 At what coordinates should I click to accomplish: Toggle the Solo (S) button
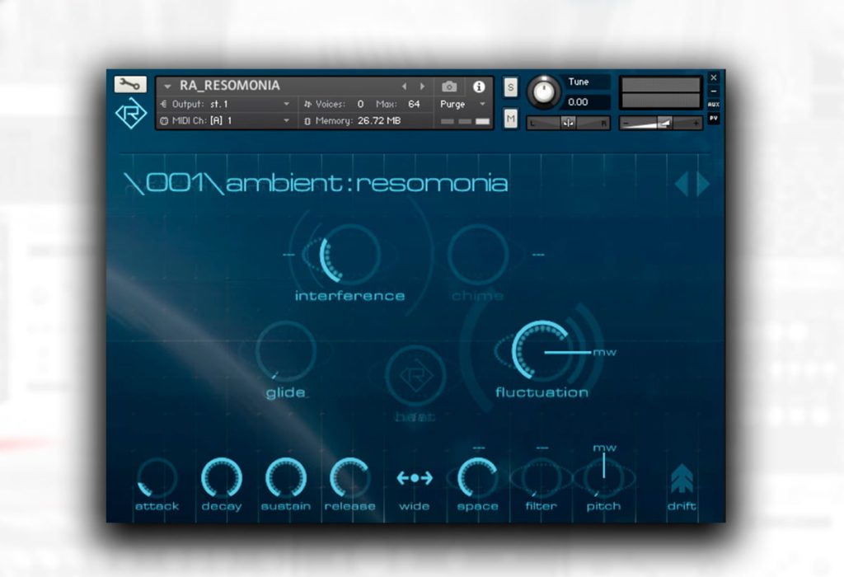[x=510, y=87]
